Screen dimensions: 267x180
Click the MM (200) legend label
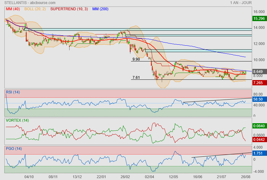tap(100, 9)
